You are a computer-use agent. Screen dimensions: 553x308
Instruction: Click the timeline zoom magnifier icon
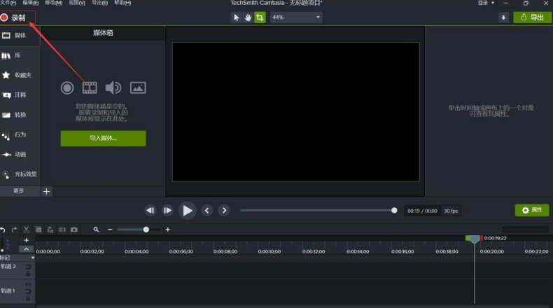[96, 230]
